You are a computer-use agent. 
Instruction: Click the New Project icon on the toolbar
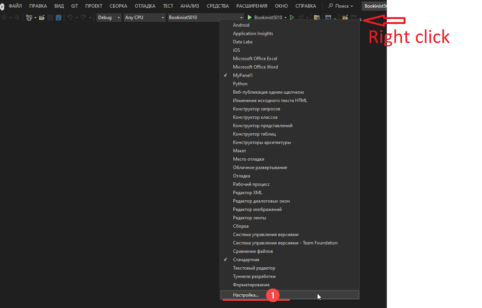(29, 17)
